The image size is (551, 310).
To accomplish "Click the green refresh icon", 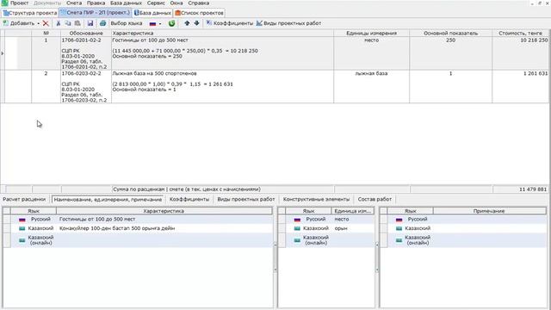I will (171, 23).
